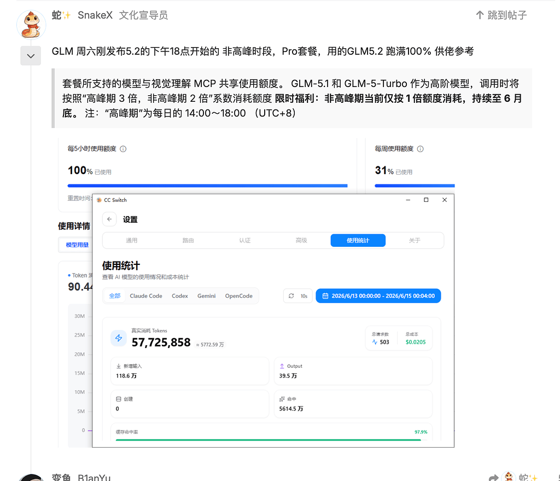Click total cost value $0.0205

(x=416, y=342)
